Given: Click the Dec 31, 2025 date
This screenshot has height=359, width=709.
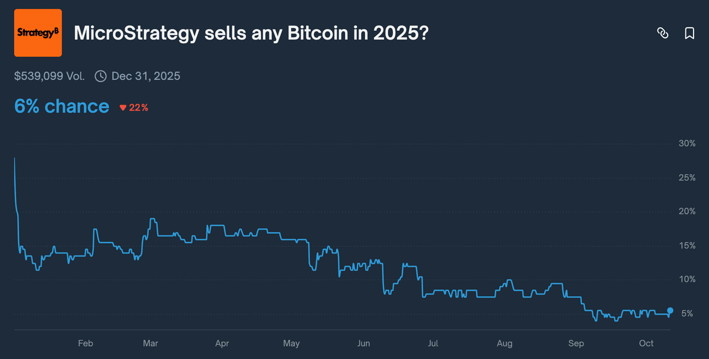Looking at the screenshot, I should (145, 76).
